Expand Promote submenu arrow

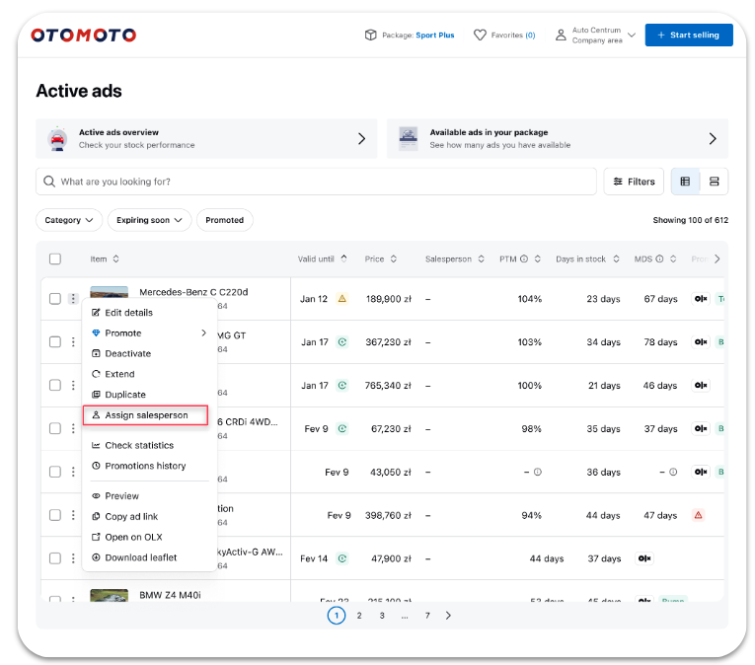203,332
